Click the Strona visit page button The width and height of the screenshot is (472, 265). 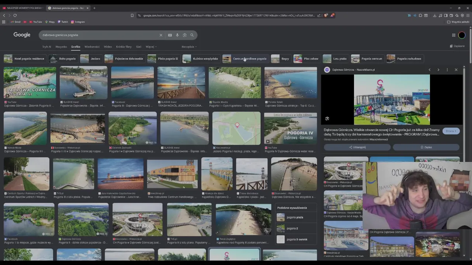coord(451,131)
